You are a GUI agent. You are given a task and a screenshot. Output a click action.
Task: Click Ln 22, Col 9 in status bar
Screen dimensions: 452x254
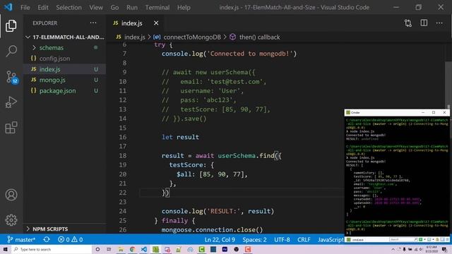coord(220,239)
